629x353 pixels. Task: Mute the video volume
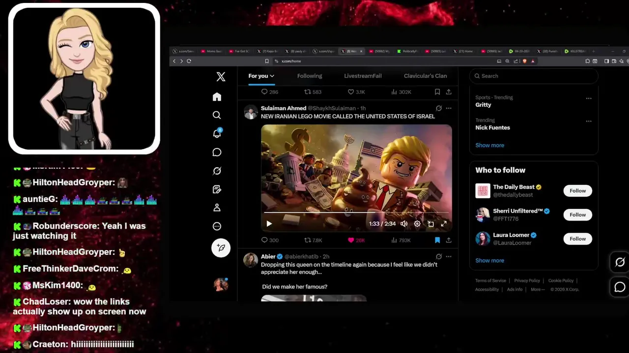(404, 224)
